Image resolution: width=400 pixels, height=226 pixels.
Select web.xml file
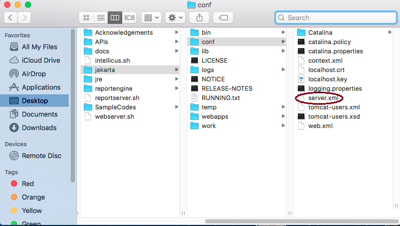tap(343, 126)
